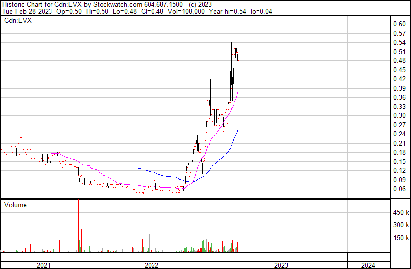
Task: Select the 2021 year on timeline
Action: point(43,265)
